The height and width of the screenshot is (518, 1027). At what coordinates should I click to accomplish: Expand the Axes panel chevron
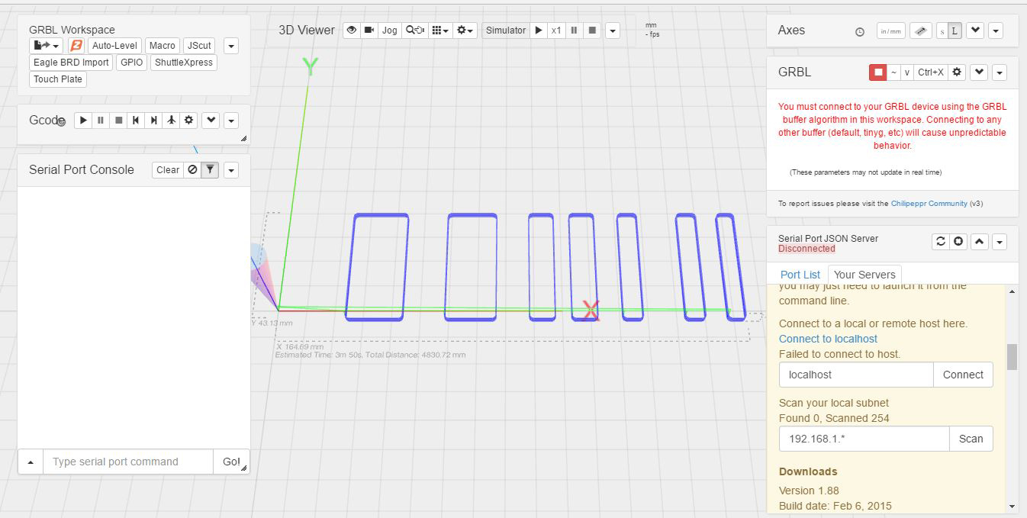[975, 31]
